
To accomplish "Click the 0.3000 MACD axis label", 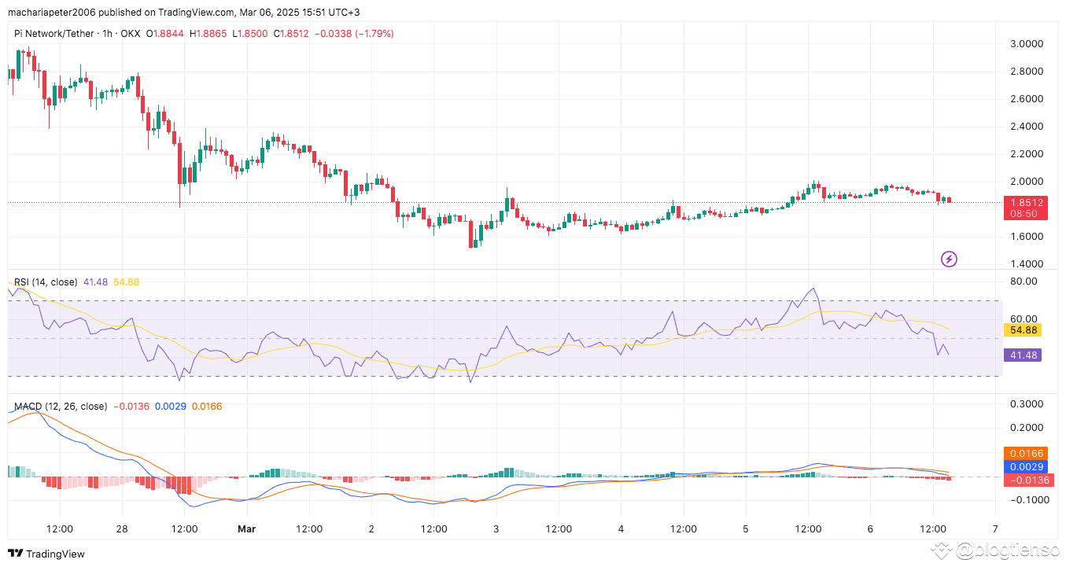I will click(1028, 403).
